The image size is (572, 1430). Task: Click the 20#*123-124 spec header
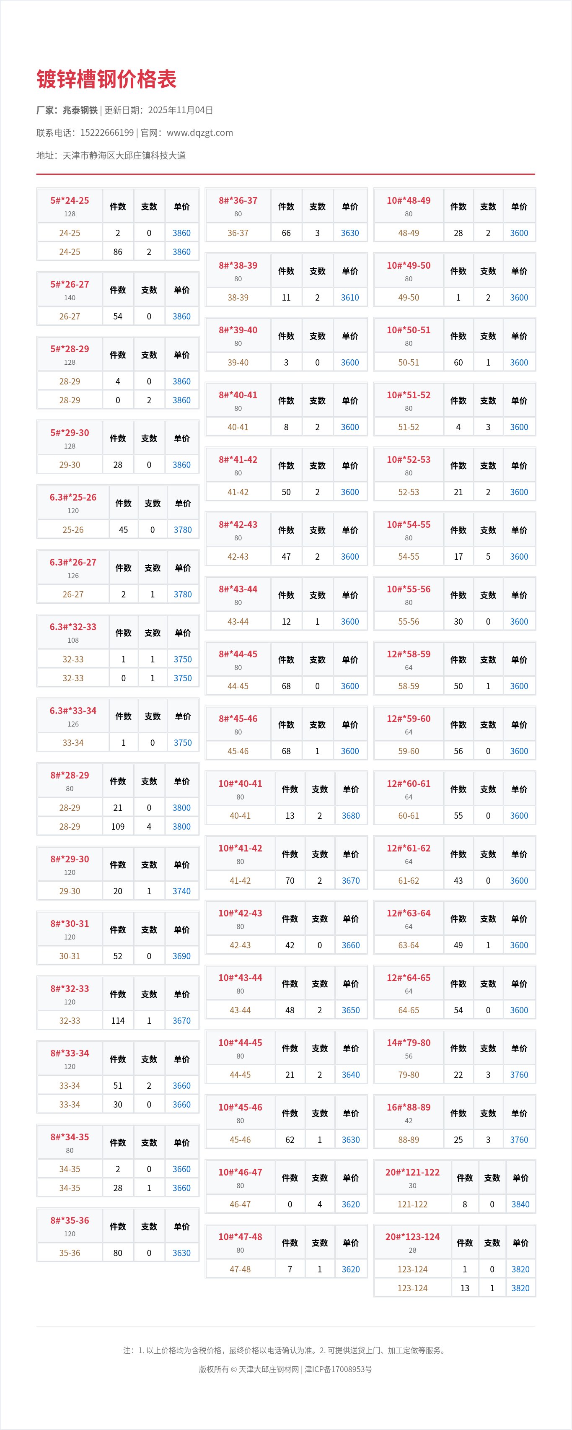[412, 1237]
